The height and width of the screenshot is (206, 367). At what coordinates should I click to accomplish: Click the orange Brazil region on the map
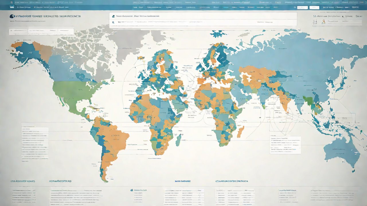pos(115,140)
